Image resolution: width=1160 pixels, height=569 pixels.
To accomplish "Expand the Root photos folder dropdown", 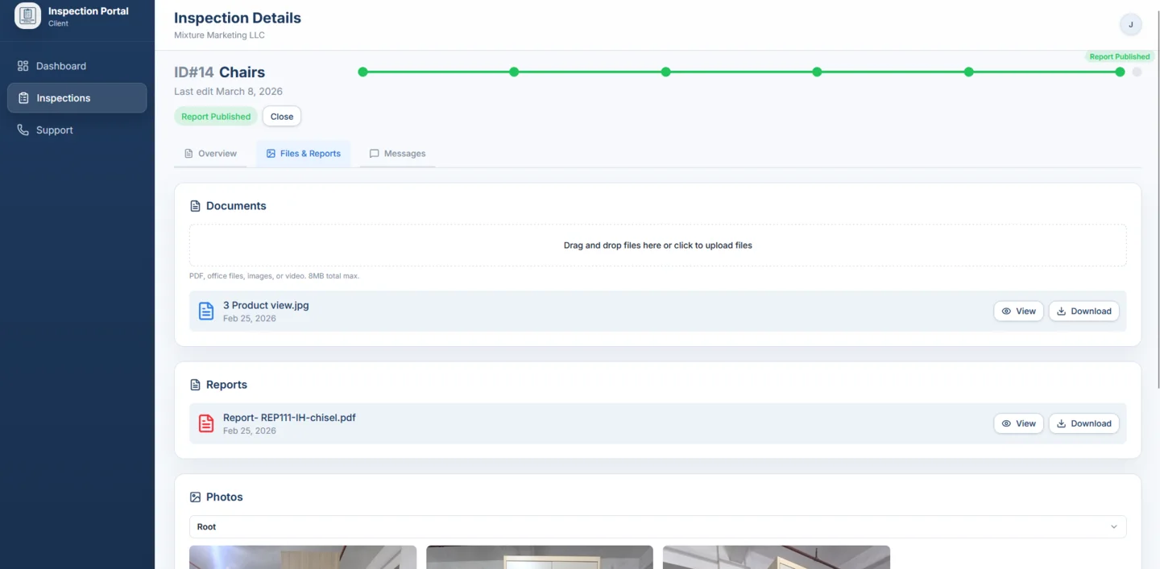I will 1115,526.
